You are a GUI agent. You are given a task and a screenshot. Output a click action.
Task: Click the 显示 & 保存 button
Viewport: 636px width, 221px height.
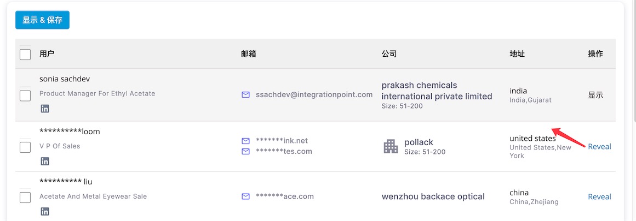tap(42, 20)
